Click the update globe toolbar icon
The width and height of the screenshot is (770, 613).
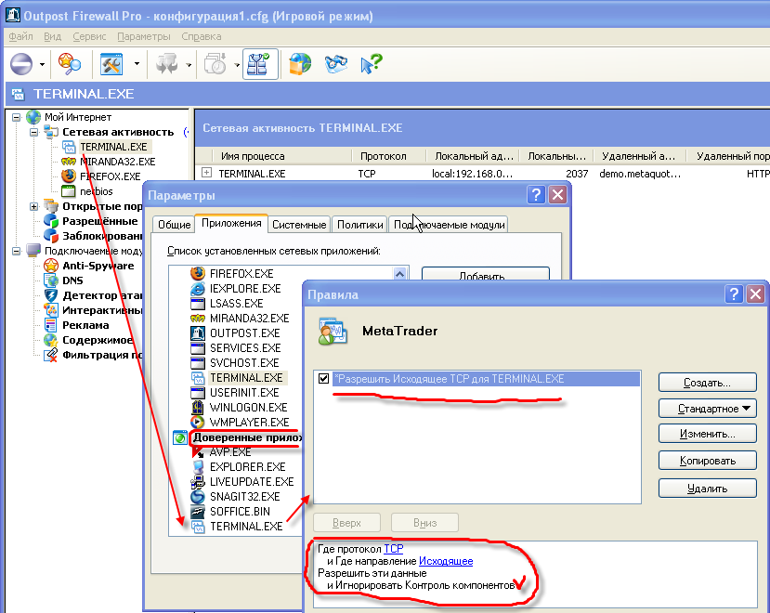(x=300, y=64)
